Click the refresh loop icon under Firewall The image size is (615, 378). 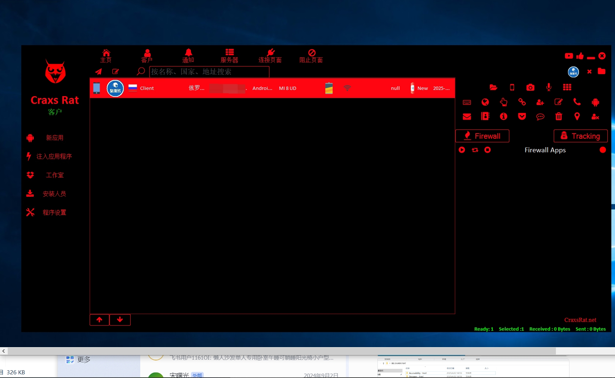tap(475, 150)
